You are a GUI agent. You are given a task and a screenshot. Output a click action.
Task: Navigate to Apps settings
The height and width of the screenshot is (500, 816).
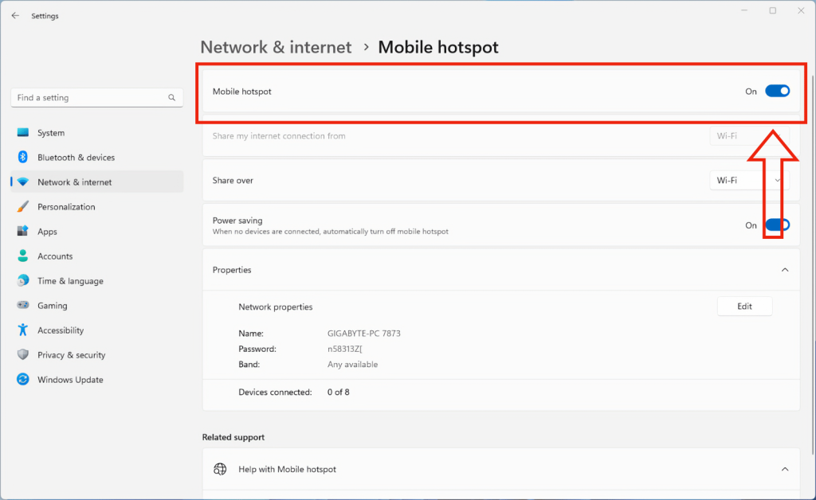(97, 231)
